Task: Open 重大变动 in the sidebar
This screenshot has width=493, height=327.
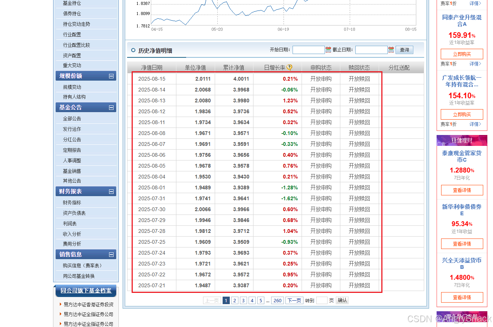Action: click(x=72, y=65)
